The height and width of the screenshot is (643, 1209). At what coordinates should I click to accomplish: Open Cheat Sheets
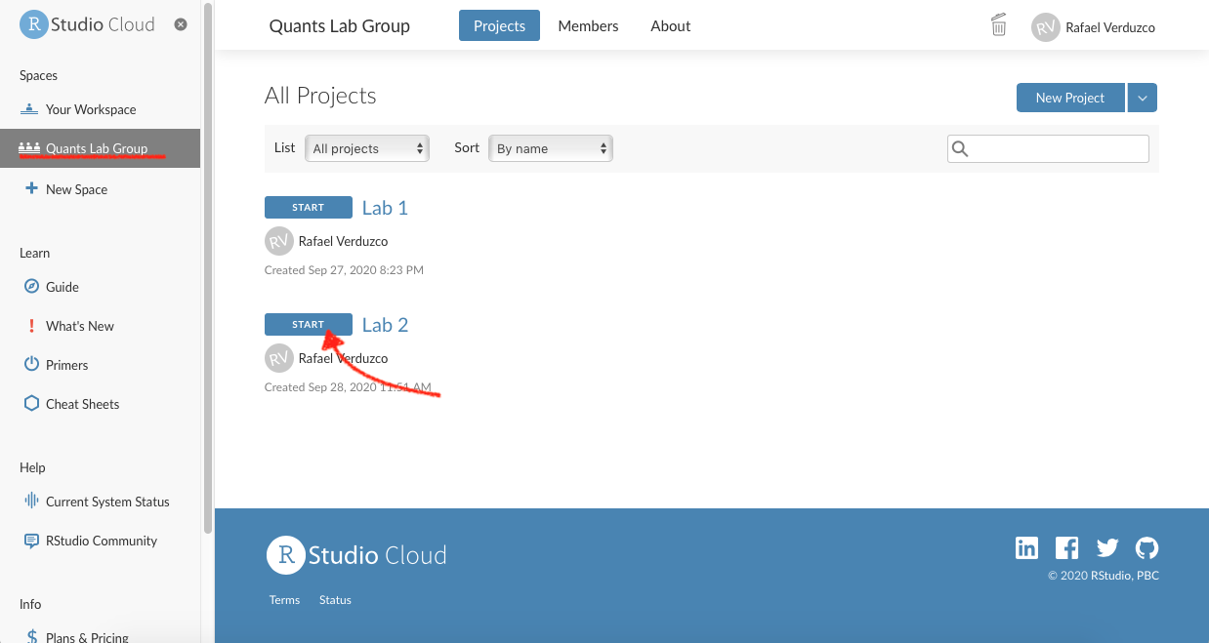[x=83, y=404]
